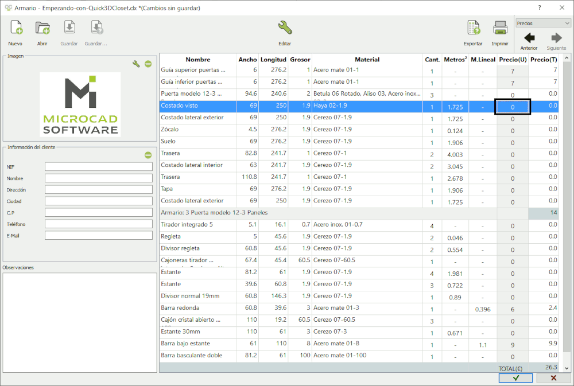Click the NIF input field

(99, 167)
